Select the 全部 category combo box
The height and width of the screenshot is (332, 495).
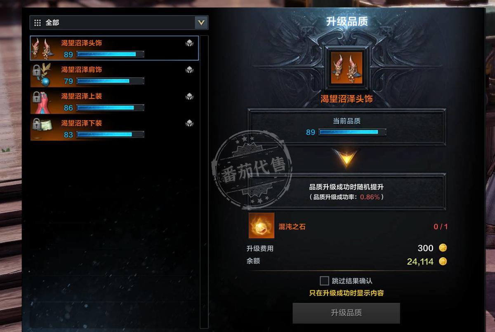click(119, 23)
